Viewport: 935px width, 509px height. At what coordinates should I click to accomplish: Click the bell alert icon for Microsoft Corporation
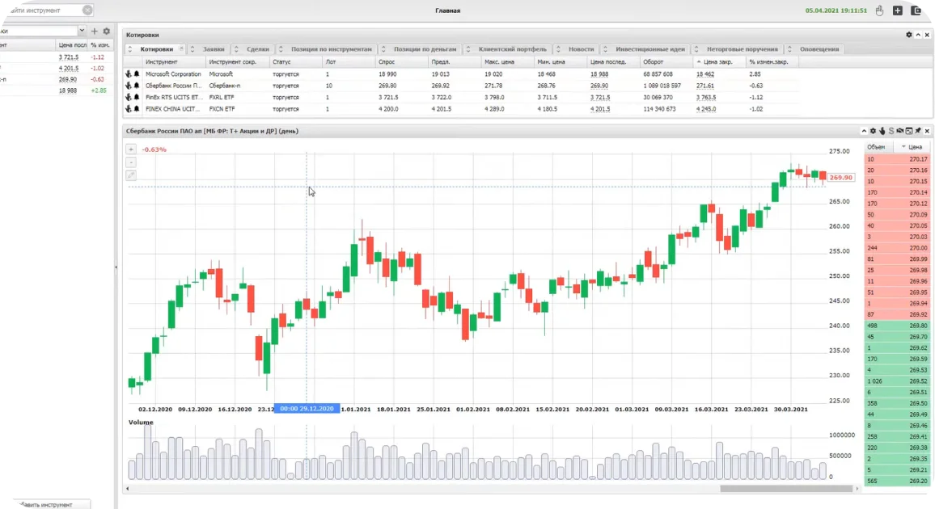coord(137,74)
